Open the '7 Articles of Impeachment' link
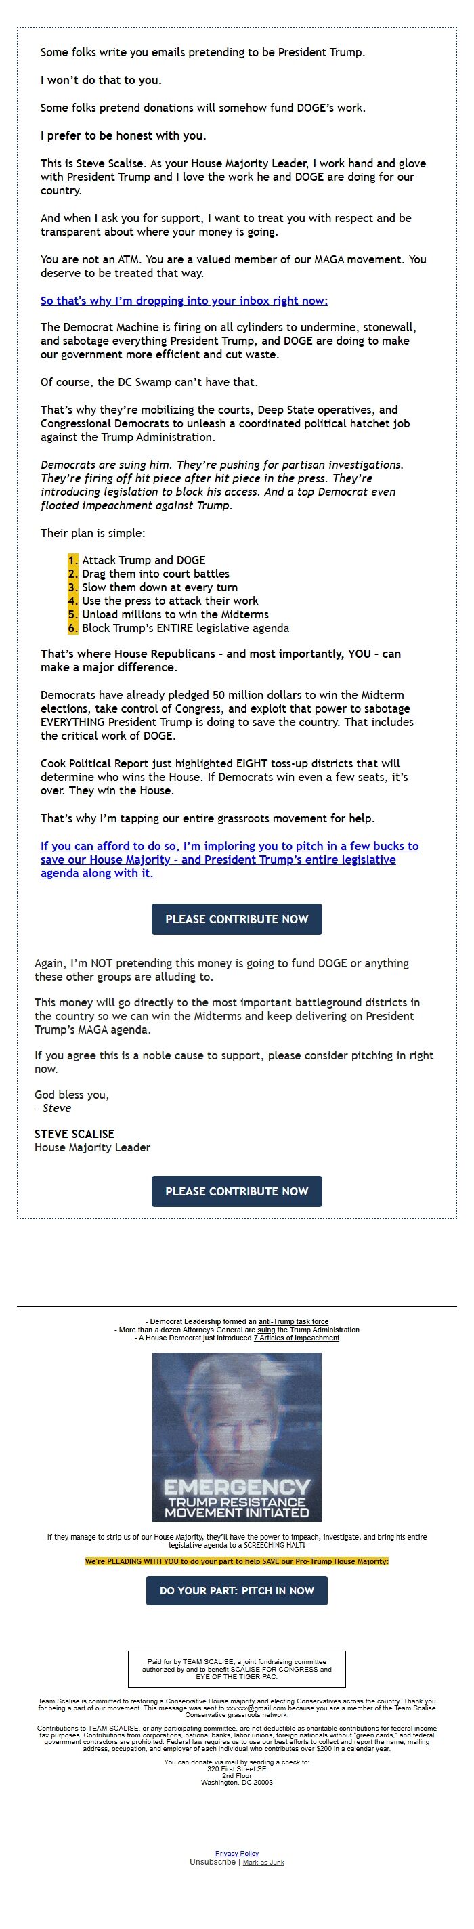474x1929 pixels. (x=297, y=1338)
